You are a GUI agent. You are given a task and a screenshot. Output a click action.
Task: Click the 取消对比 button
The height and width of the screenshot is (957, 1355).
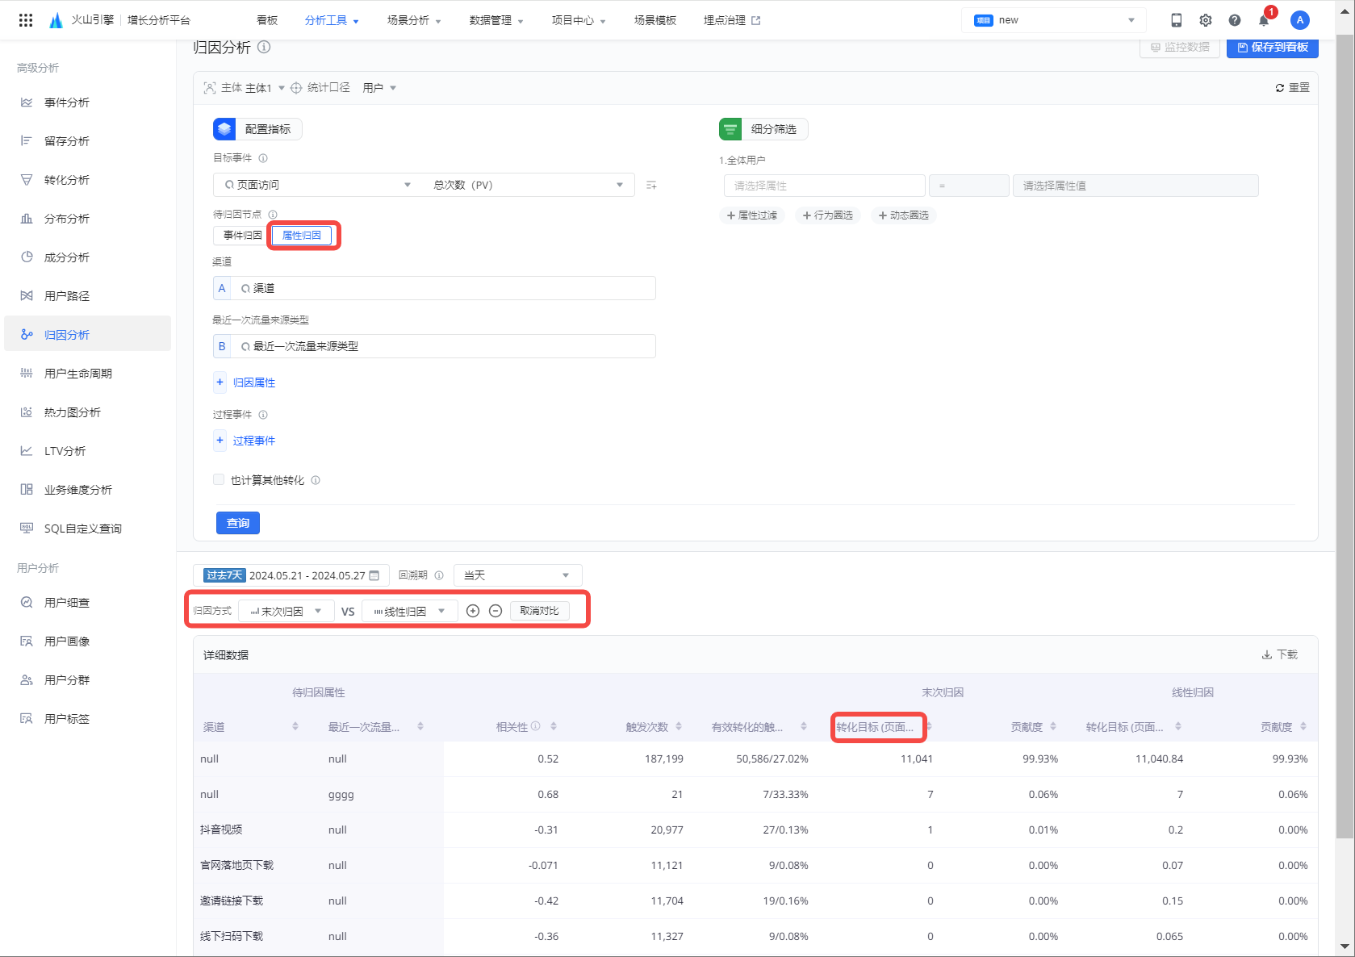coord(539,611)
